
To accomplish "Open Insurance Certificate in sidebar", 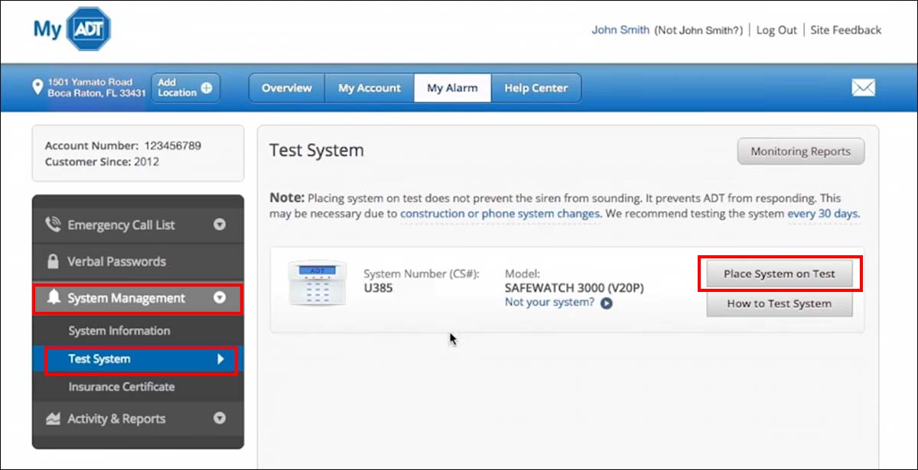I will (122, 387).
